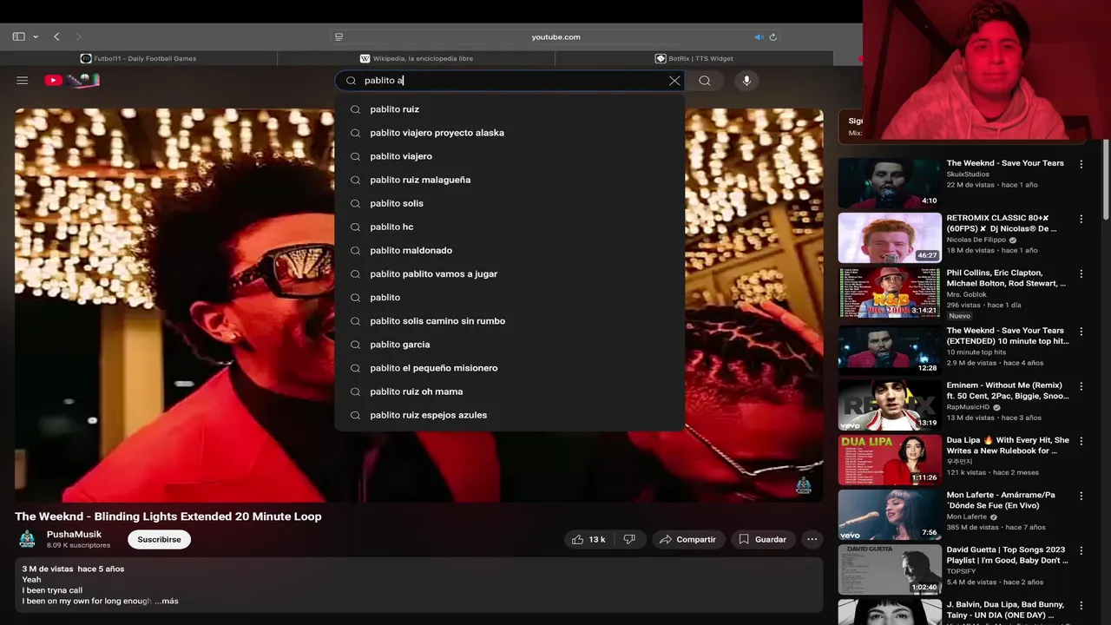Open the Safari sidebar dropdown chevron
This screenshot has width=1111, height=625.
click(36, 36)
